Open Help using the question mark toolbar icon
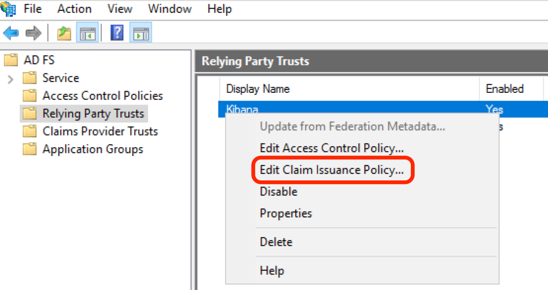The height and width of the screenshot is (290, 548). [x=117, y=33]
